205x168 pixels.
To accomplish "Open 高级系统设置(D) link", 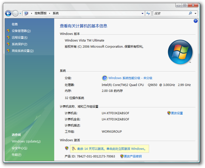I will pos(23,51).
